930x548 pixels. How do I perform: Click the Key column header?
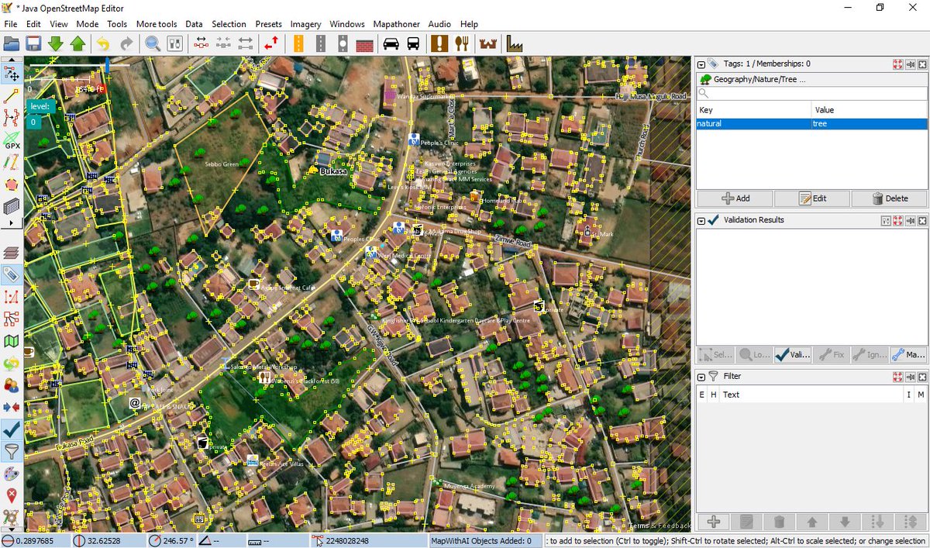(753, 110)
